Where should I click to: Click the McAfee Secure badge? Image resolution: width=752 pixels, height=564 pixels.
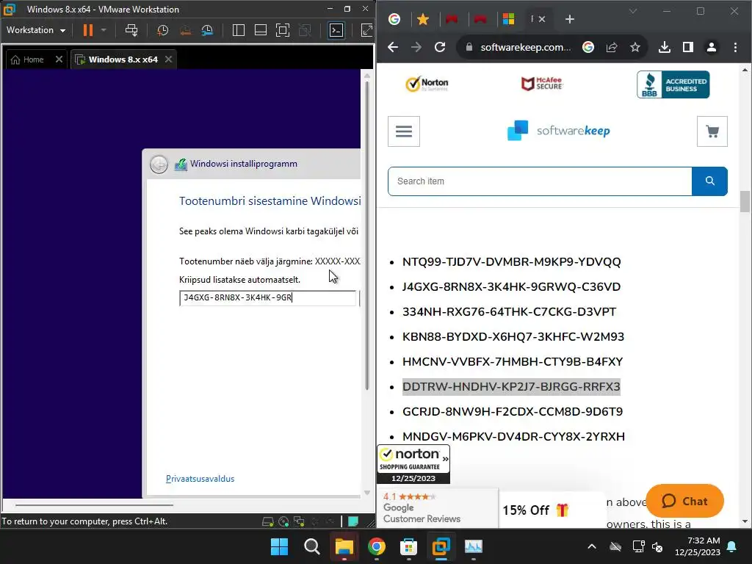click(x=542, y=84)
